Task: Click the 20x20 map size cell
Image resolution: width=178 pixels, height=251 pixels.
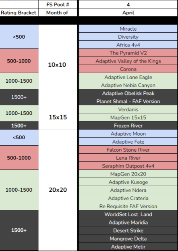Action: pos(58,190)
